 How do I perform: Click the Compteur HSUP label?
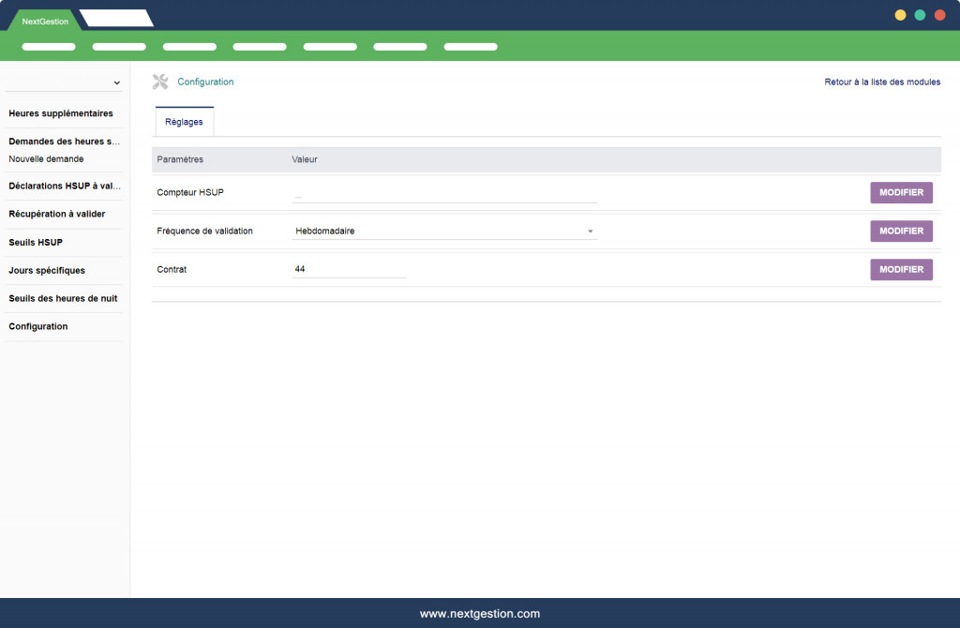click(x=190, y=192)
